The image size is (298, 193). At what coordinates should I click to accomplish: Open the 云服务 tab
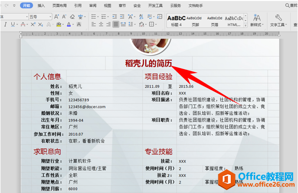(175, 6)
